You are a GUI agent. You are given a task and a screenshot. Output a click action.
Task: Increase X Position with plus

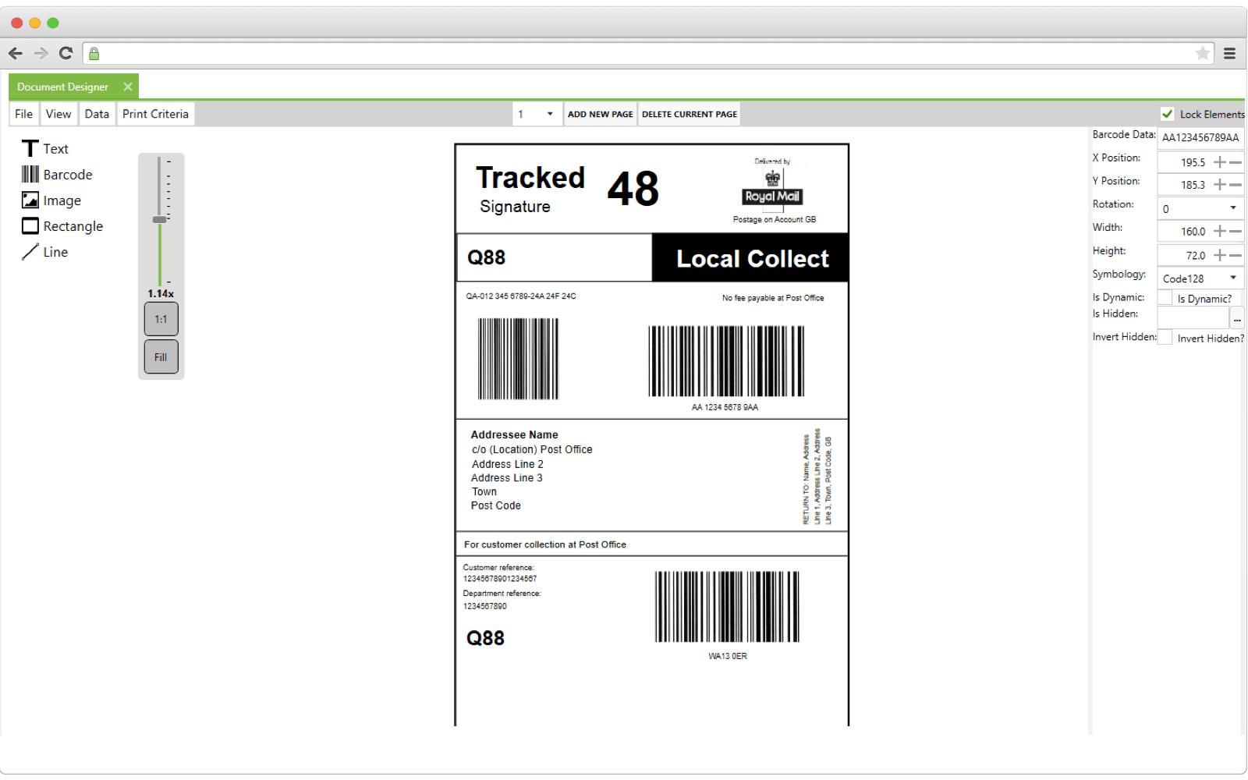click(x=1220, y=162)
